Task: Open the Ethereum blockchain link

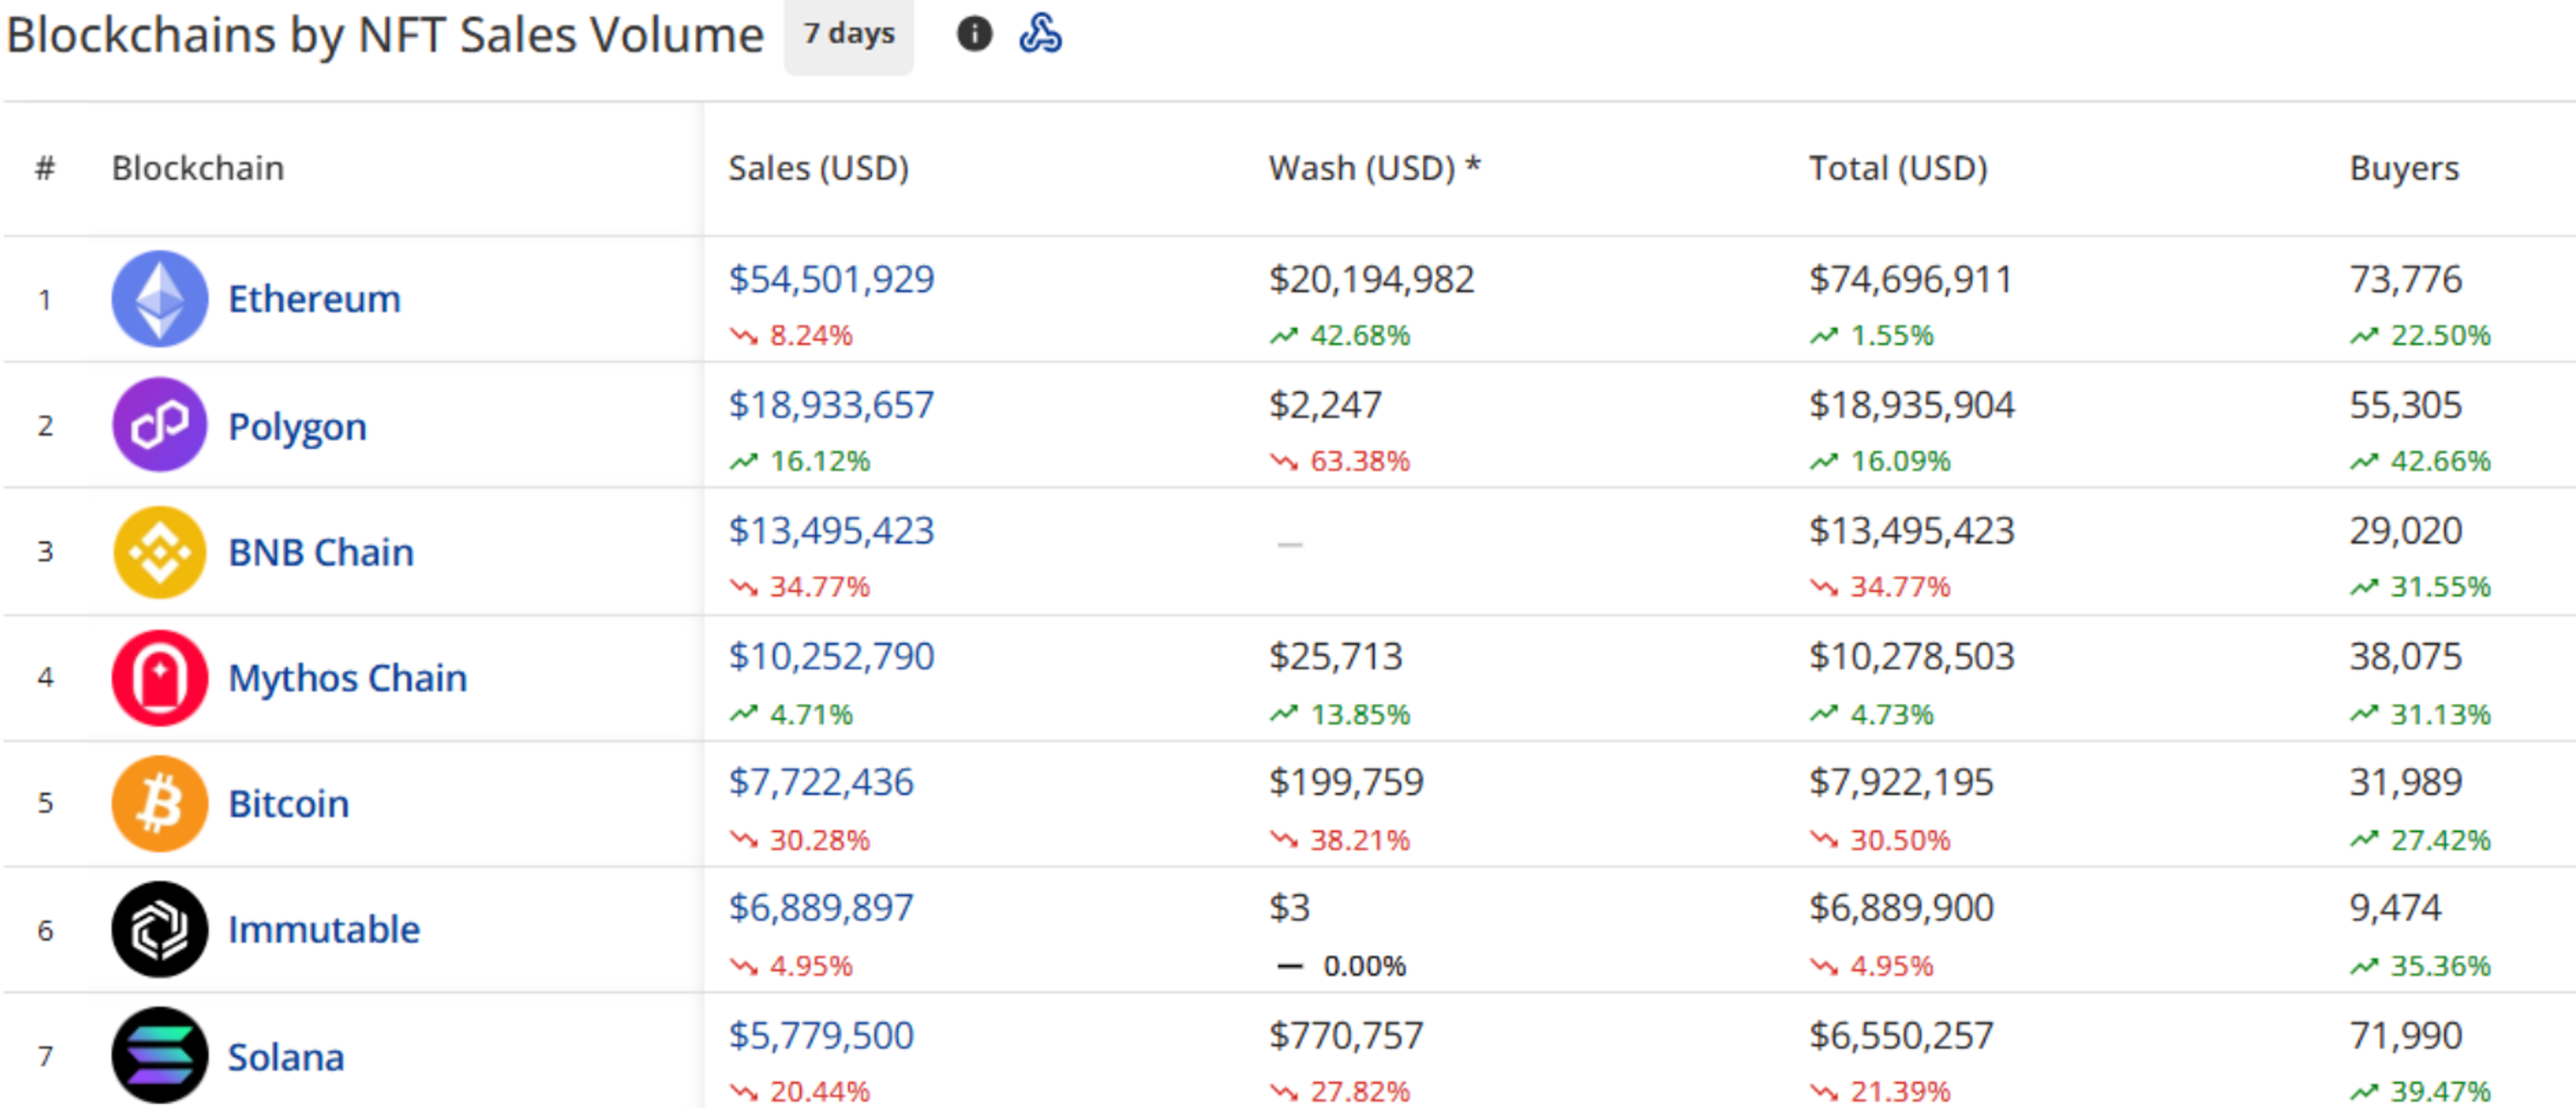Action: click(314, 299)
